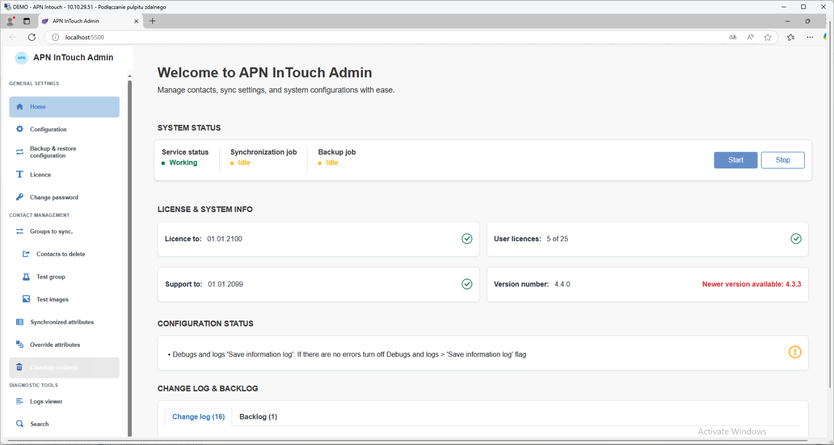
Task: Open Test images page
Action: 68,299
